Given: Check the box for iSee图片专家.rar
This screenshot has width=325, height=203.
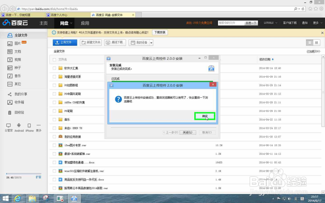Looking at the screenshot, I should 54,146.
